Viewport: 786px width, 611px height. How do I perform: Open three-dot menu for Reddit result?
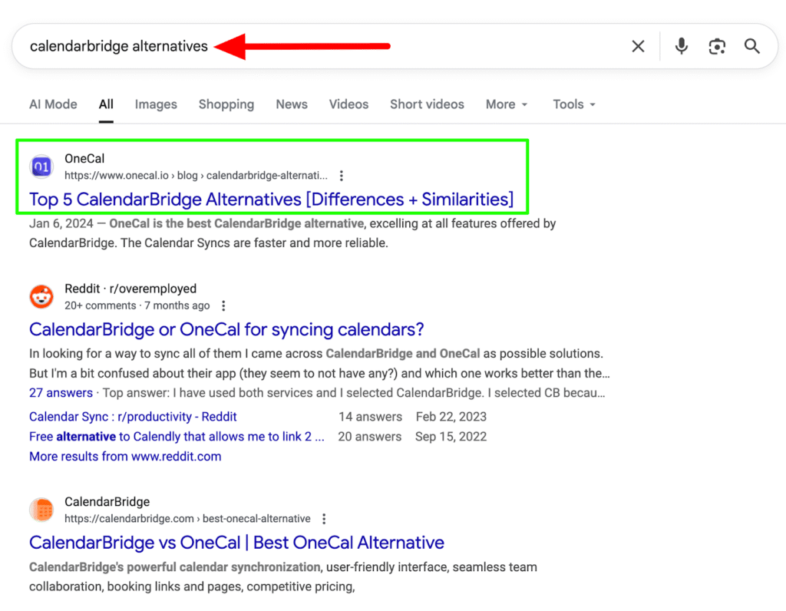[223, 305]
